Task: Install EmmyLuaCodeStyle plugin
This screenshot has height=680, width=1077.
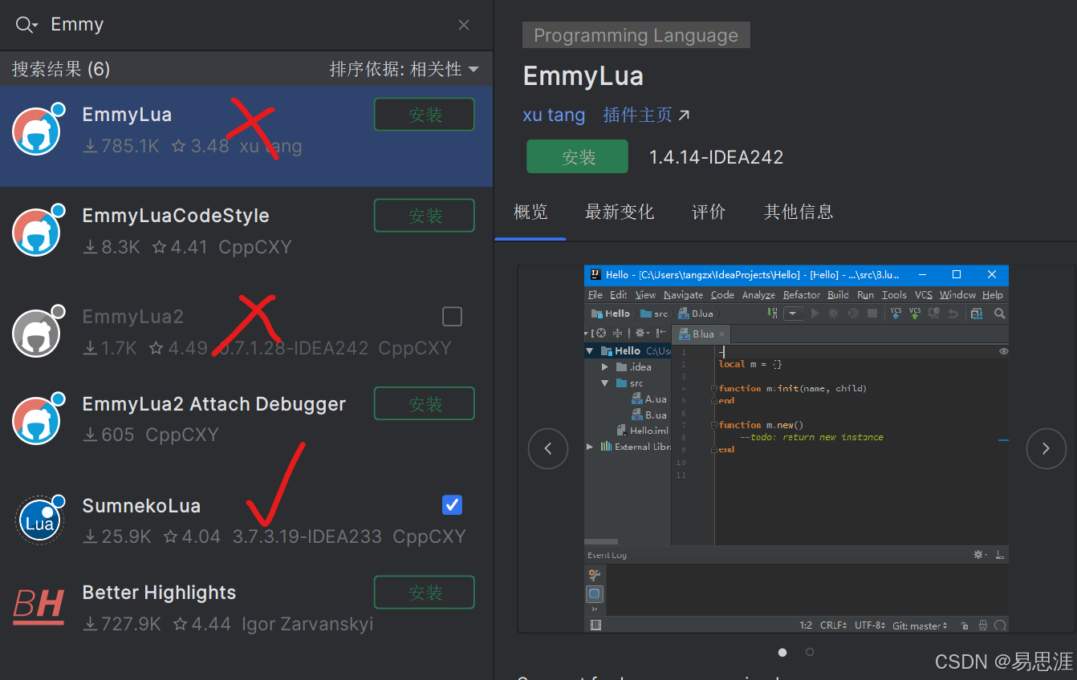Action: [x=425, y=216]
